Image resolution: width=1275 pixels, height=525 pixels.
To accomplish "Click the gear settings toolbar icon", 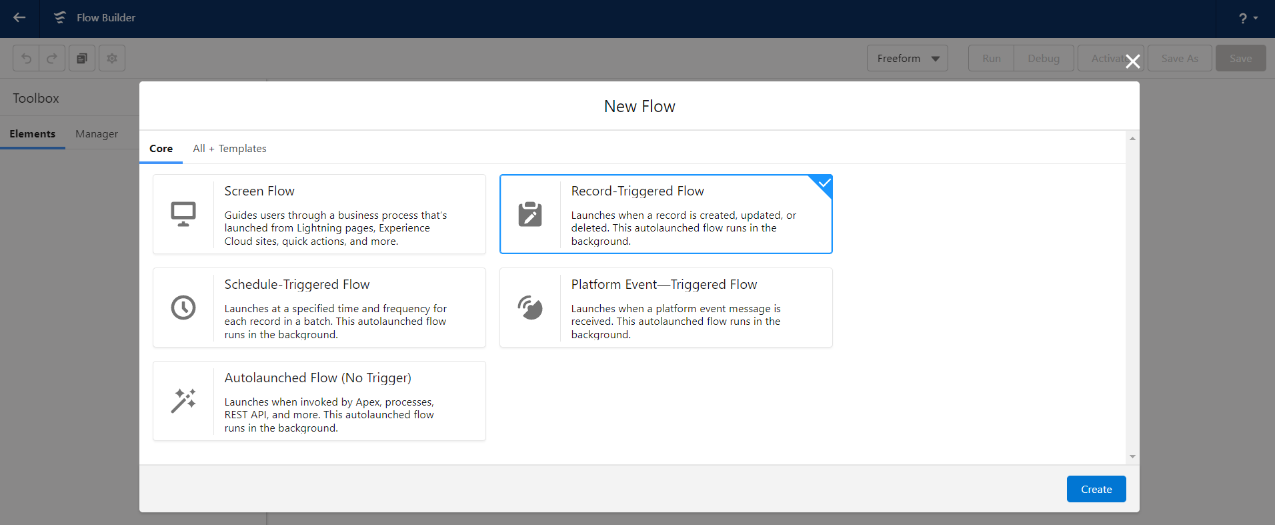I will coord(112,59).
